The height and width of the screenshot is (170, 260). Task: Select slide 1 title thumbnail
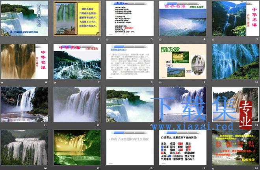coord(24,18)
